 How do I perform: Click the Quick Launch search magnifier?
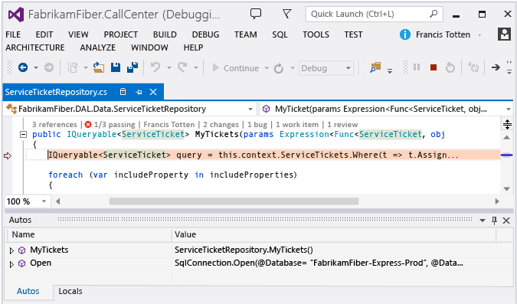(x=434, y=14)
